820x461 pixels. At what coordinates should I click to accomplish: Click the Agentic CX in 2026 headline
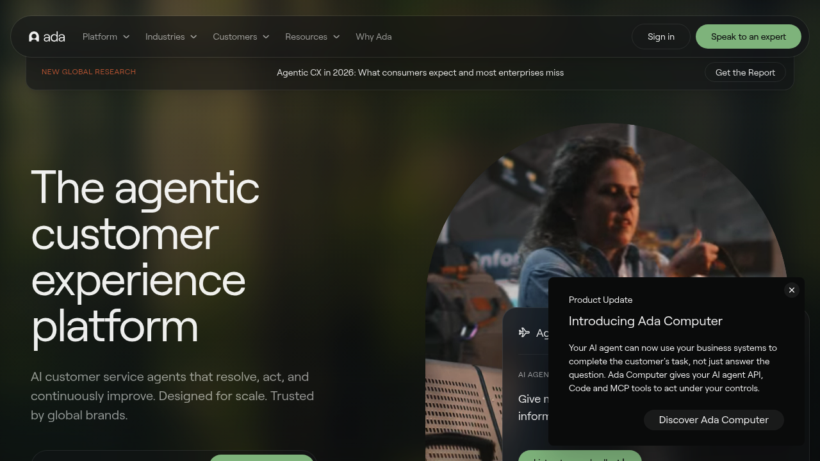tap(420, 72)
